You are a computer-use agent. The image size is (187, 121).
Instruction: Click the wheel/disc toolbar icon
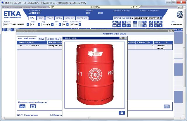[x=119, y=22]
